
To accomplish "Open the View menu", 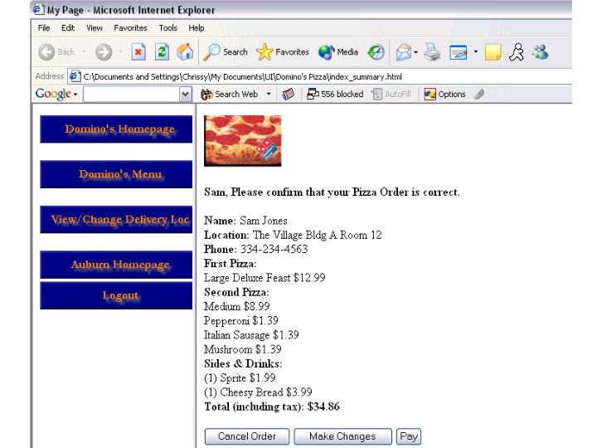I will click(95, 28).
